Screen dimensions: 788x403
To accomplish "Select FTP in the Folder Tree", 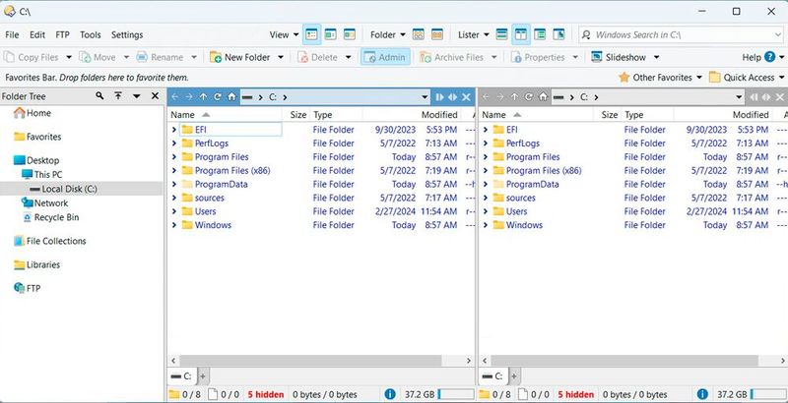I will click(x=34, y=288).
